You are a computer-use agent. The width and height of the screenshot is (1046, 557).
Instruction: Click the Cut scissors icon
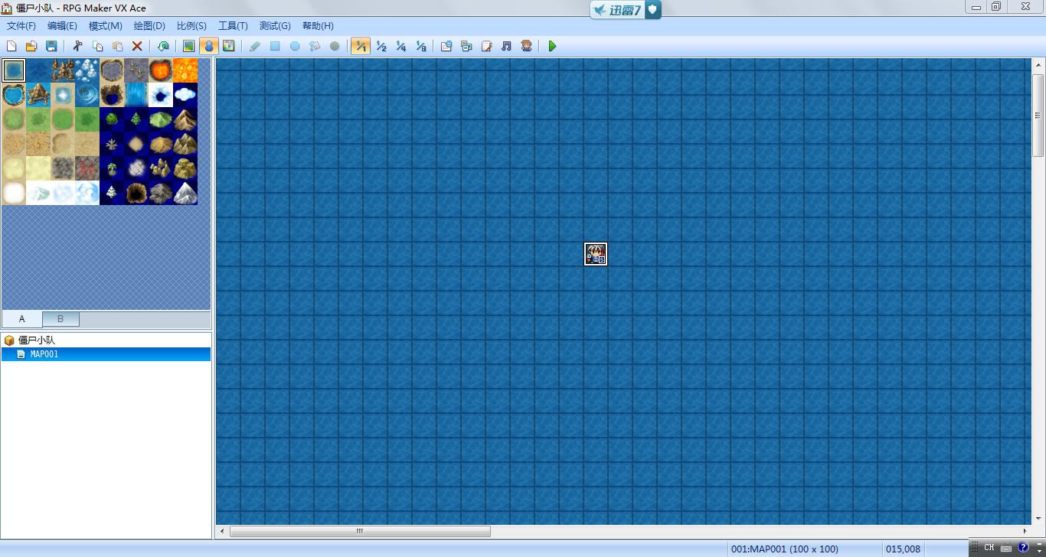click(77, 47)
